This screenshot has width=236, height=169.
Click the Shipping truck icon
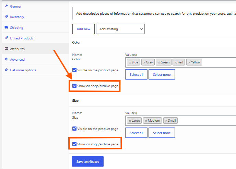tap(7, 27)
